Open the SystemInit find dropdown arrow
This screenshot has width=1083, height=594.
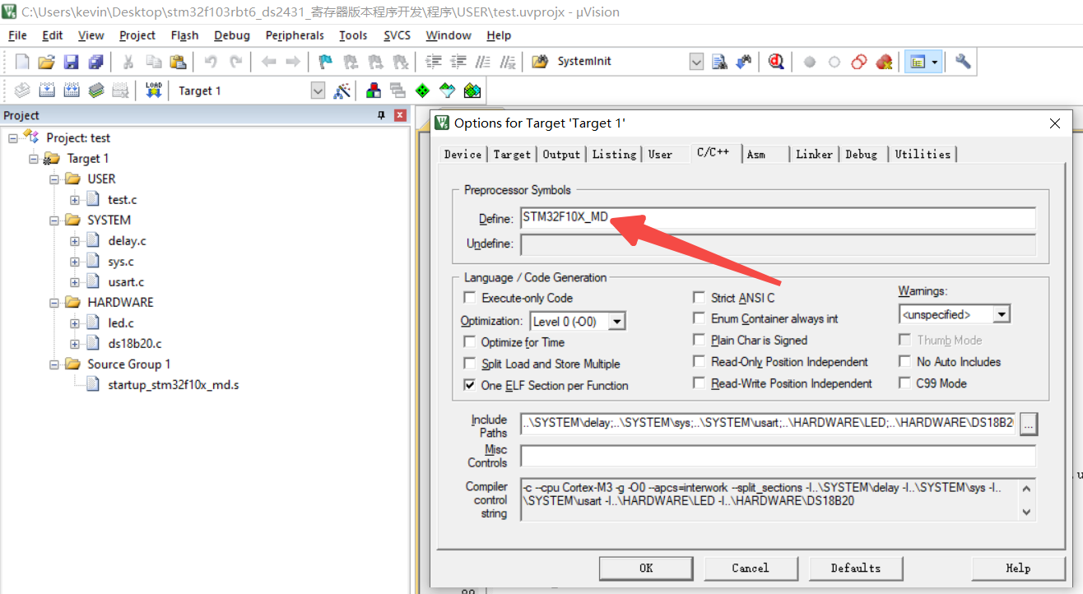(696, 62)
